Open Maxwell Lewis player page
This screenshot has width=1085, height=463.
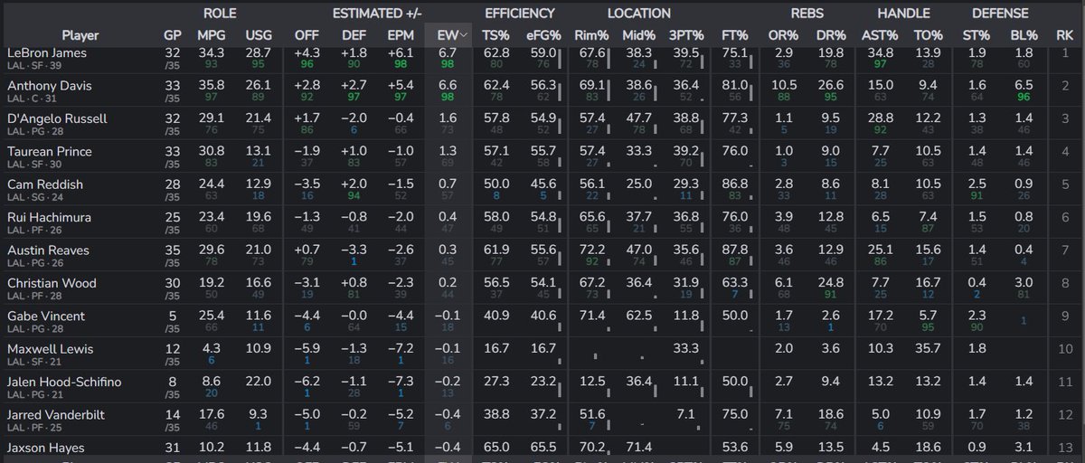click(50, 349)
